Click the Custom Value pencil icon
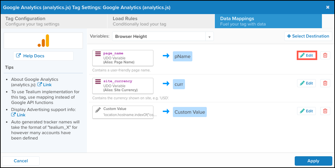 [98, 109]
